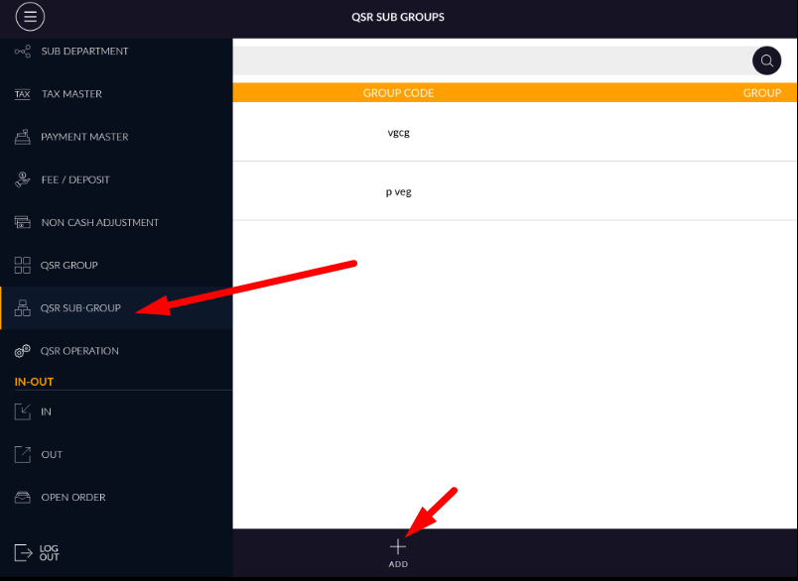The image size is (798, 581).
Task: Click the search input field
Action: pos(491,60)
